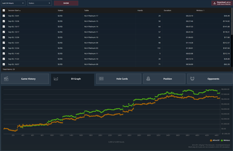Click the Total Items: 23 label

(x=9, y=69)
